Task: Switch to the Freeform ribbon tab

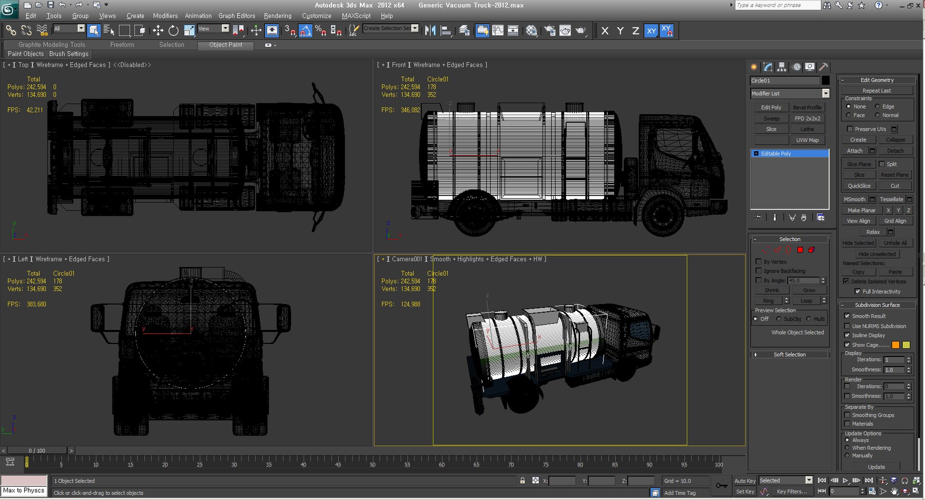Action: [122, 45]
